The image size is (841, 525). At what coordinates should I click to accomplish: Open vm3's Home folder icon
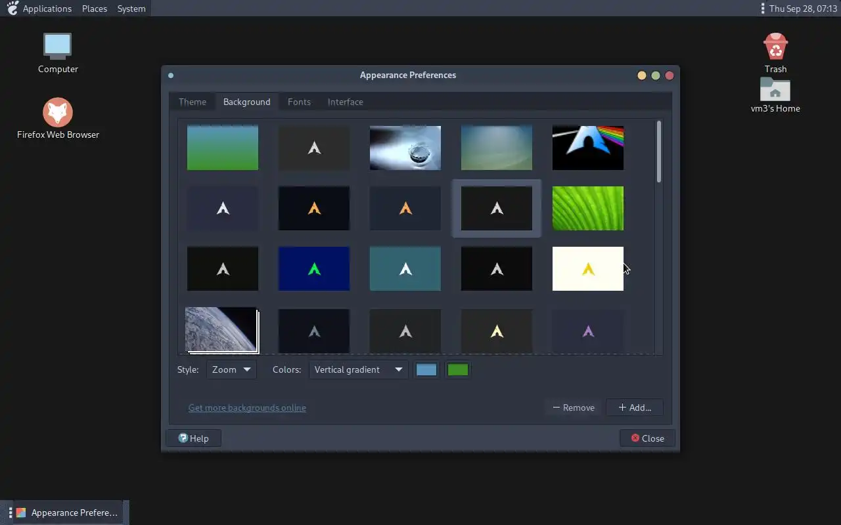point(775,95)
